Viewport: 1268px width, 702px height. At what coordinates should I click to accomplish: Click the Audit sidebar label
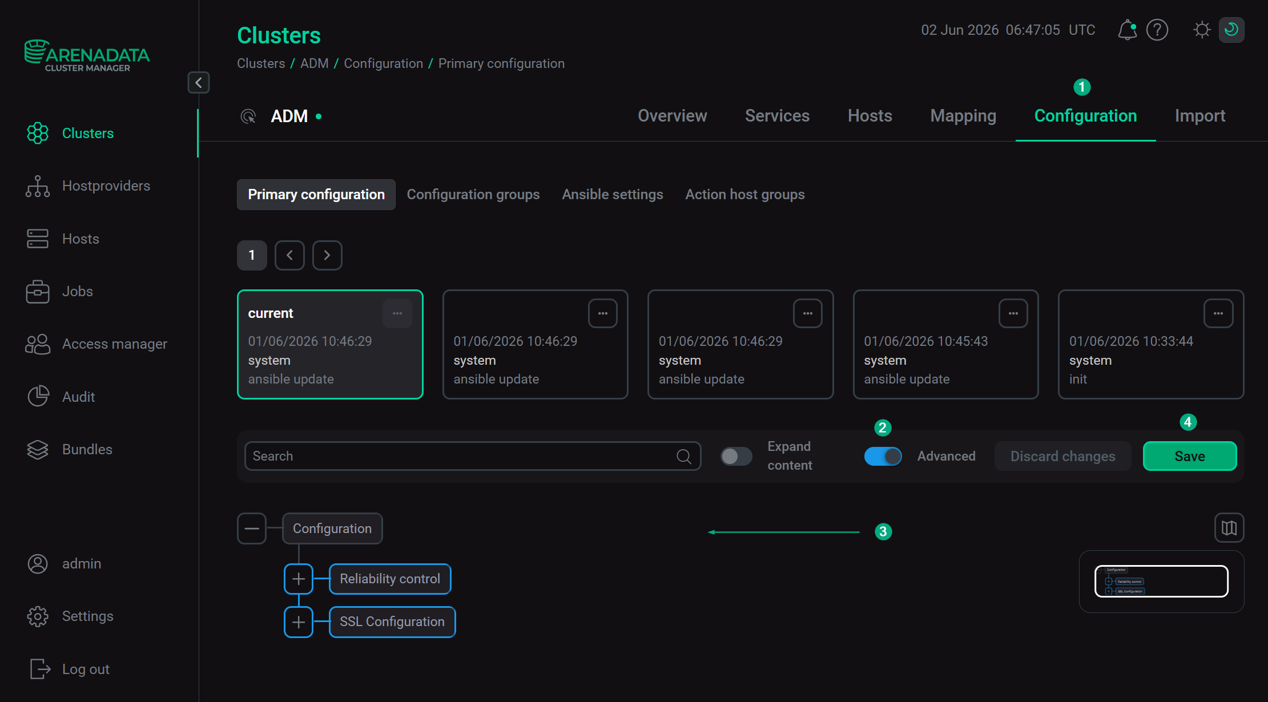[79, 397]
